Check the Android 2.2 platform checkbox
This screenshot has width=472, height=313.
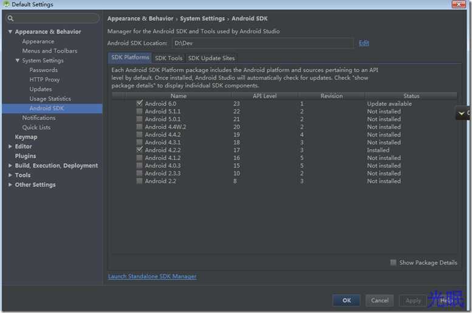coord(139,181)
